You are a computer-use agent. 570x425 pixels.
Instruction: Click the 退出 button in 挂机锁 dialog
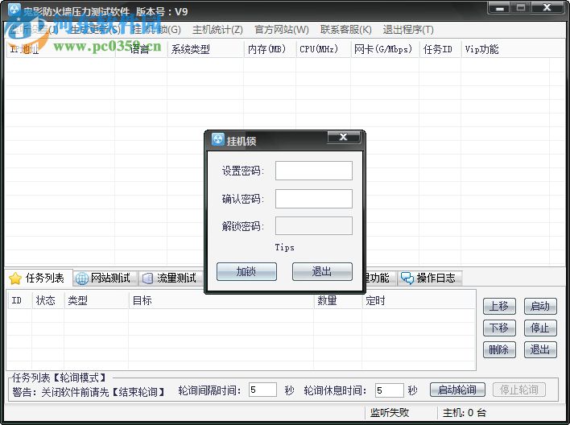322,271
